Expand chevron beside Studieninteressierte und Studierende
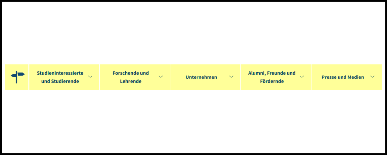 tap(90, 77)
